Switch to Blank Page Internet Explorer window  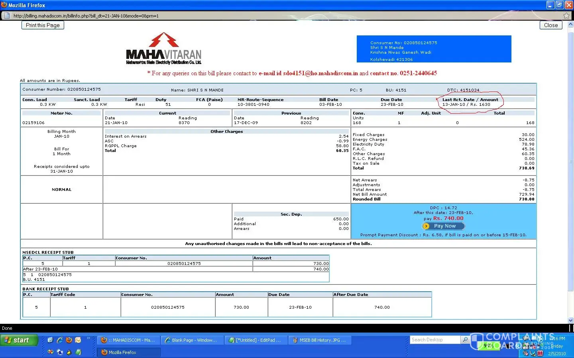click(191, 340)
